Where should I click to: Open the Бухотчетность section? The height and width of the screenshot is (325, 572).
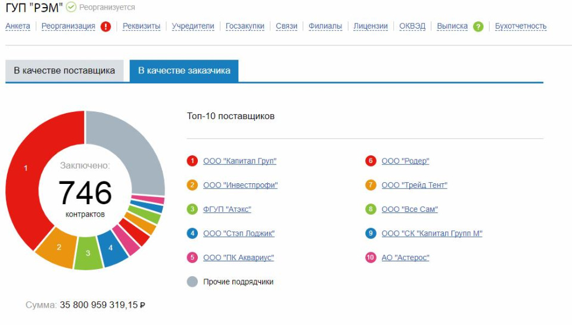coord(521,26)
